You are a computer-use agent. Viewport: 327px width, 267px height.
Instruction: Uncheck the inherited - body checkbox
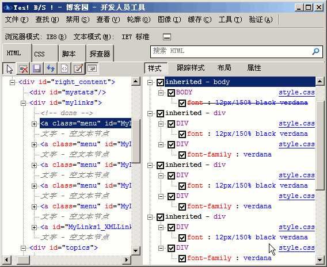pyautogui.click(x=160, y=82)
